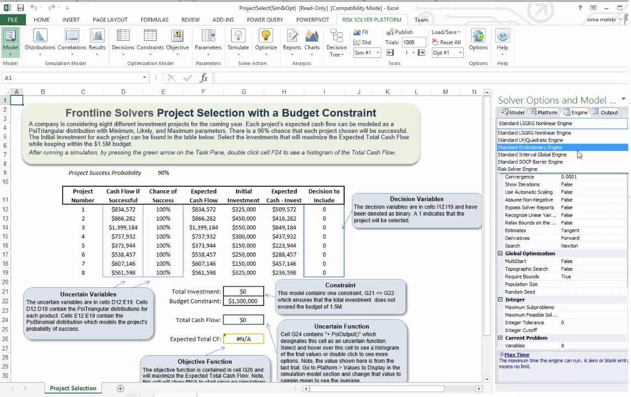This screenshot has height=397, width=631.
Task: Select Standard Interval Global Engine
Action: (x=562, y=154)
